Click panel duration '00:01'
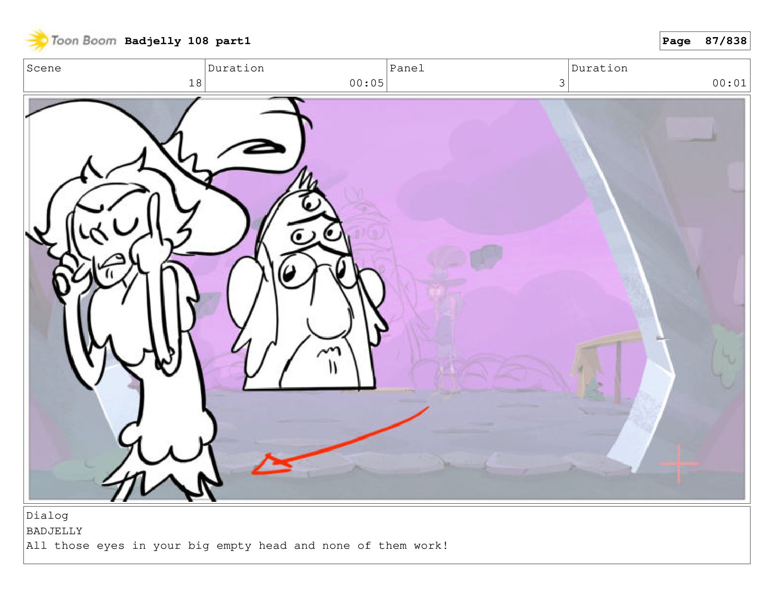774x599 pixels. [x=729, y=83]
